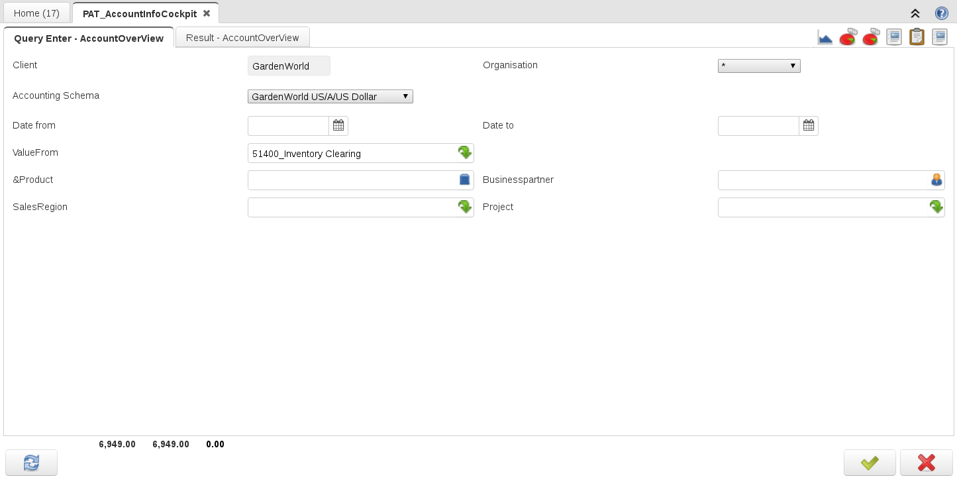Click the Product lookup icon
This screenshot has height=503, width=957.
tap(465, 180)
